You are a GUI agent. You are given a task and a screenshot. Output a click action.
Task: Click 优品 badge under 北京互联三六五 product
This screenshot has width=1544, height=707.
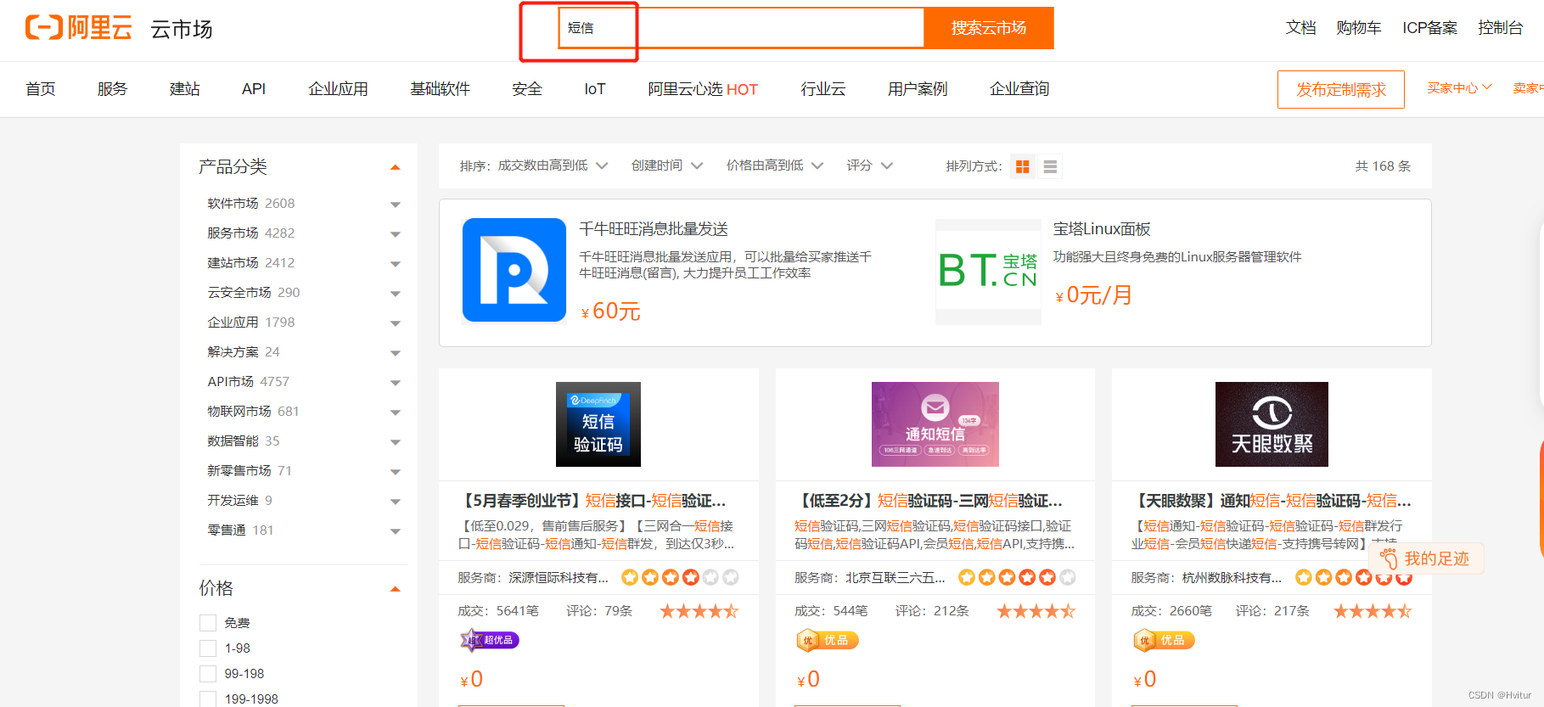[827, 640]
